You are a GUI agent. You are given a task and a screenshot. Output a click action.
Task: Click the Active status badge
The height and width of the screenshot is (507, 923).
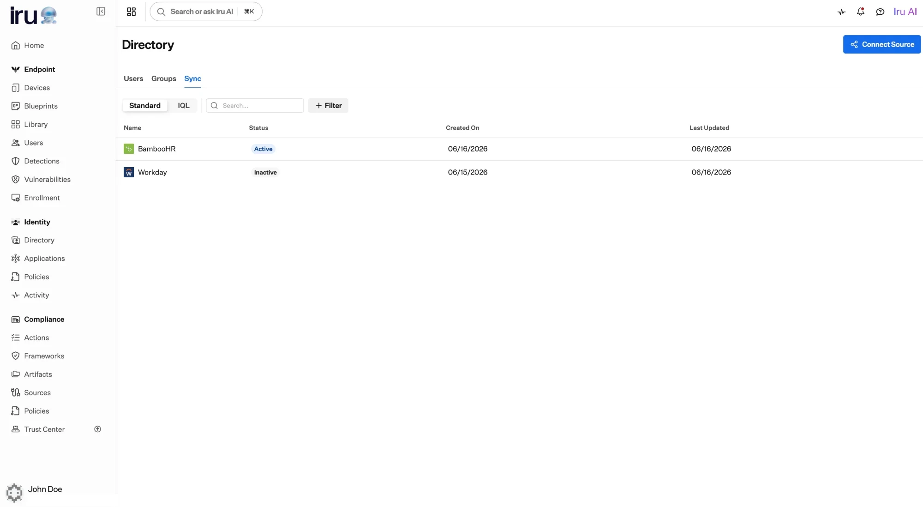point(263,149)
